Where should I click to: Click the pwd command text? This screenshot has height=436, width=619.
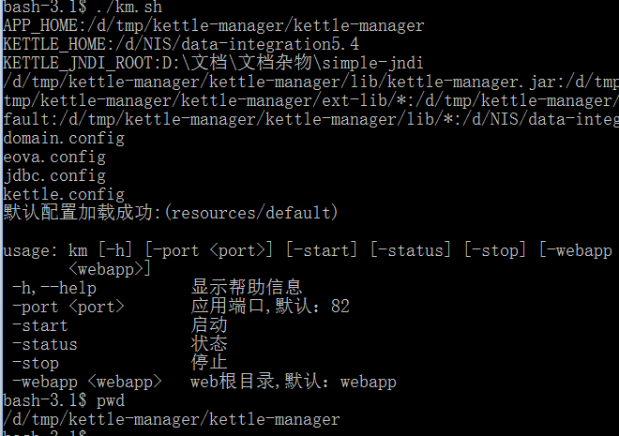coord(111,401)
